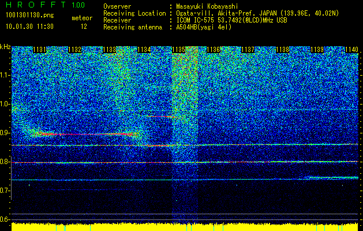Click the kHz axis unit label
Image resolution: width=363 pixels, height=231 pixels.
click(5, 47)
